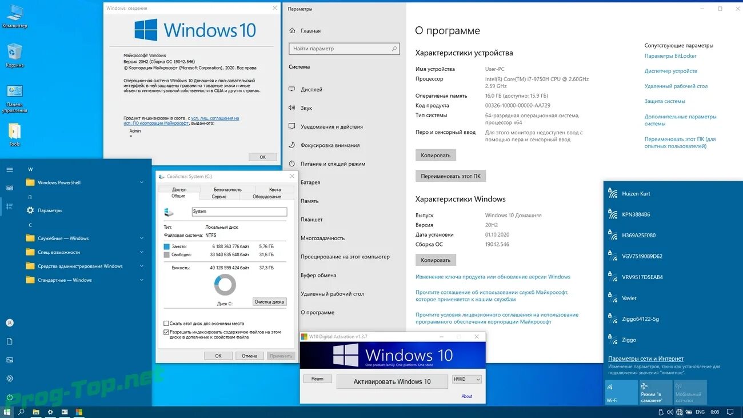The height and width of the screenshot is (418, 743).
Task: Switch to pinned tiles view in Start
Action: pos(10,188)
